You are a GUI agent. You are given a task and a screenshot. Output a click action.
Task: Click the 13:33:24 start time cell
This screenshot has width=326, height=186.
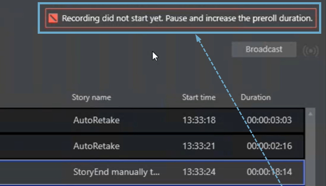(x=199, y=172)
